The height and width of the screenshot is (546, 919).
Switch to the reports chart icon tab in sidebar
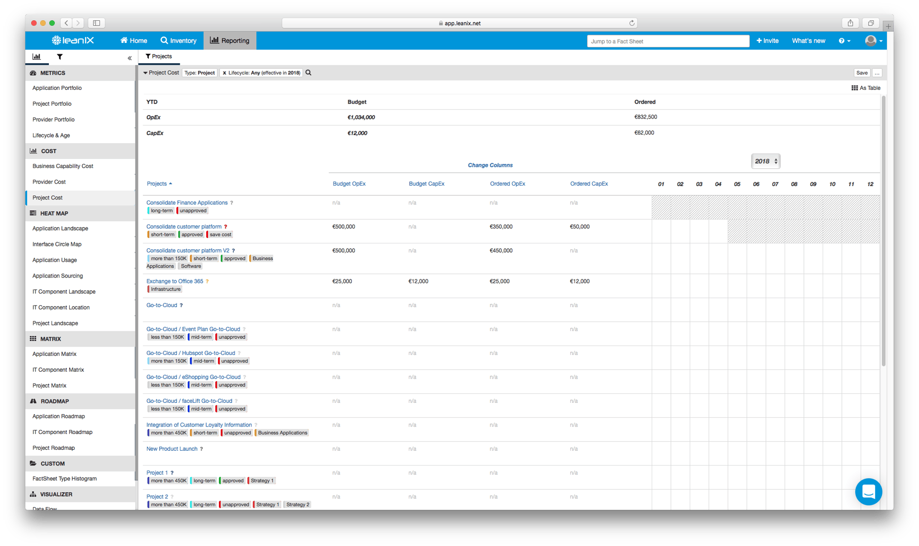click(37, 57)
